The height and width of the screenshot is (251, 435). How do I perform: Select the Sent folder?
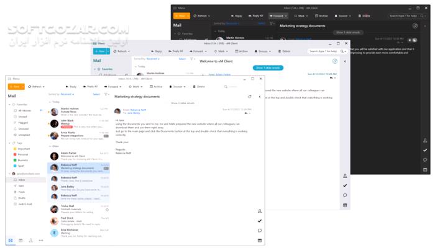tap(21, 186)
